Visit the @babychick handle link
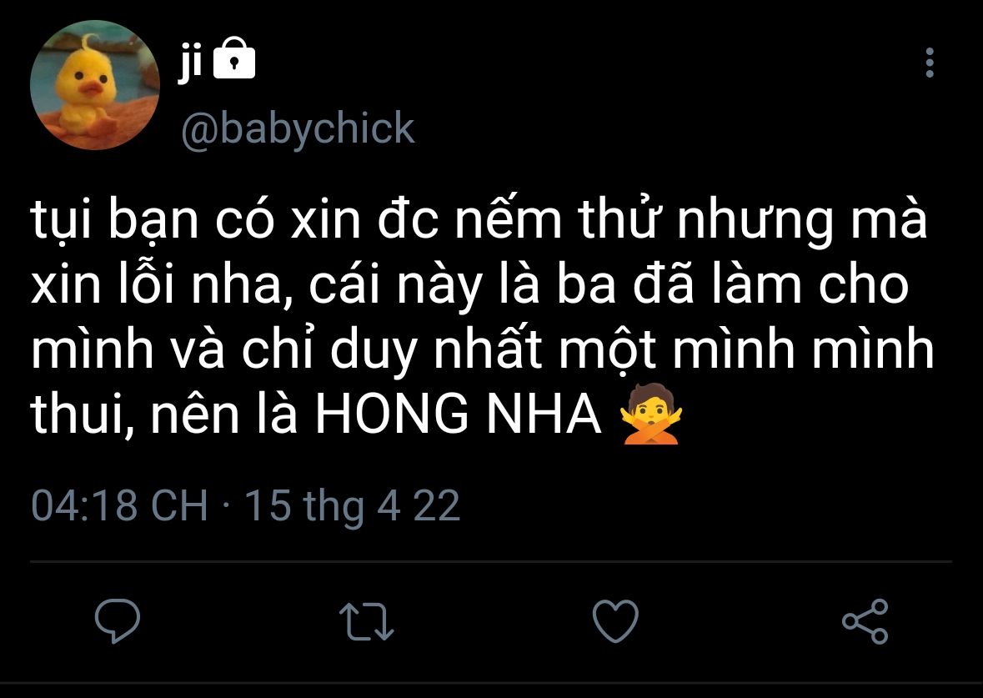The height and width of the screenshot is (698, 983). click(298, 129)
